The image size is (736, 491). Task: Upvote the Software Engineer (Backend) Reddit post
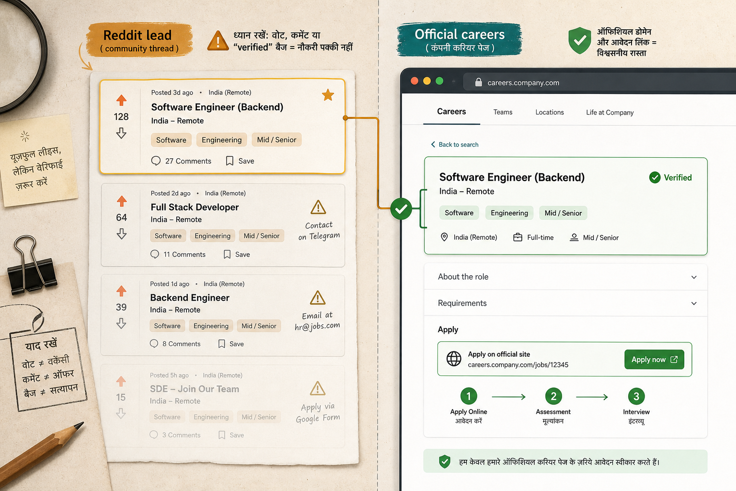tap(121, 100)
